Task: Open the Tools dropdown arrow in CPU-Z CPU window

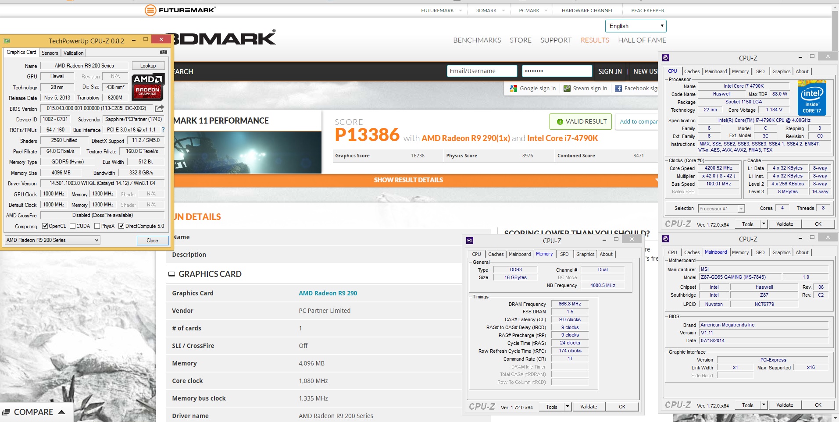Action: tap(764, 224)
